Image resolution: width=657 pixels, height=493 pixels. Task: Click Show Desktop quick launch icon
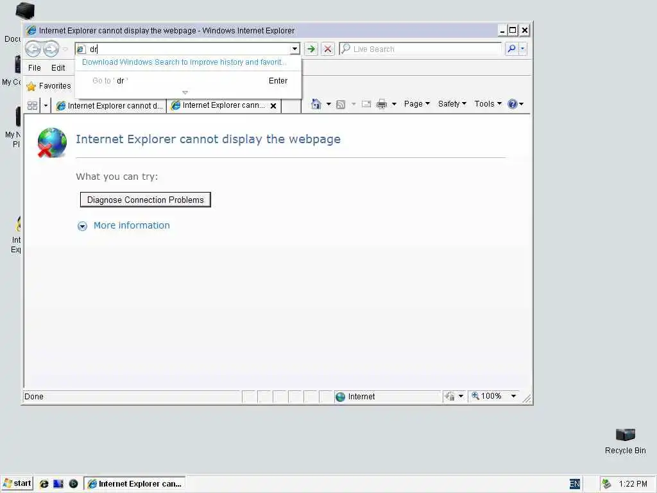[58, 484]
